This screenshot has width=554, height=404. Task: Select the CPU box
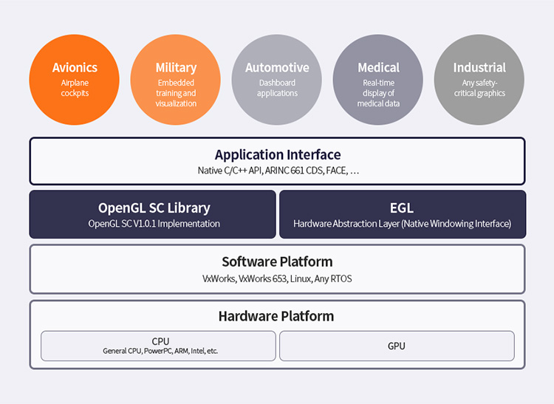pyautogui.click(x=158, y=346)
